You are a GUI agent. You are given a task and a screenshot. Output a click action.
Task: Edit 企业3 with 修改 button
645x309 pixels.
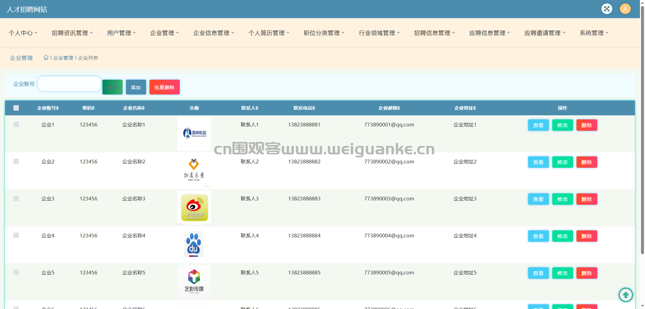(562, 199)
